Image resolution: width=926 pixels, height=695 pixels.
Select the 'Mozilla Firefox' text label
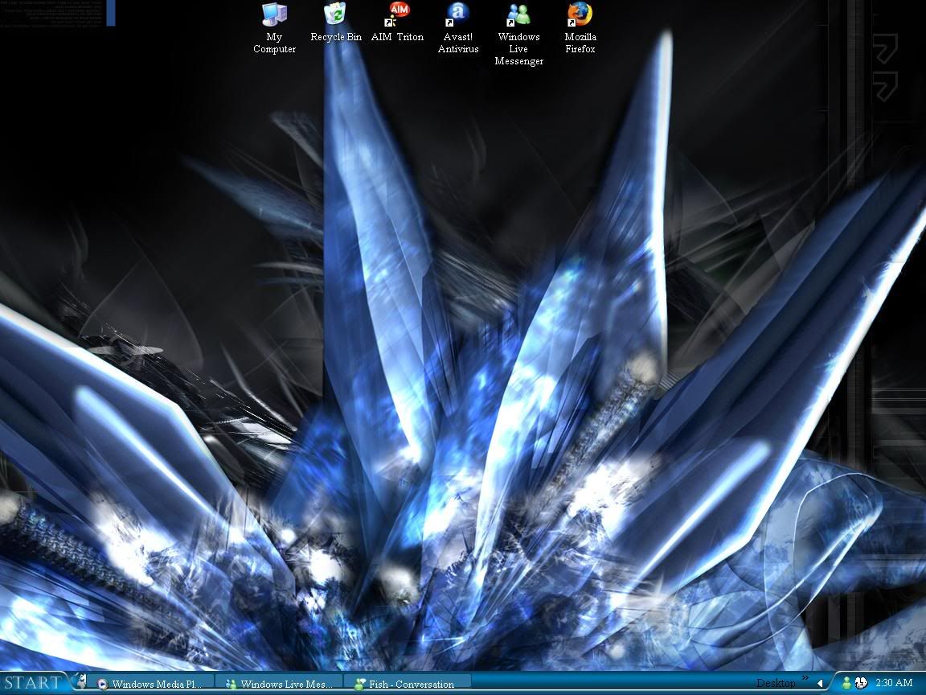580,43
